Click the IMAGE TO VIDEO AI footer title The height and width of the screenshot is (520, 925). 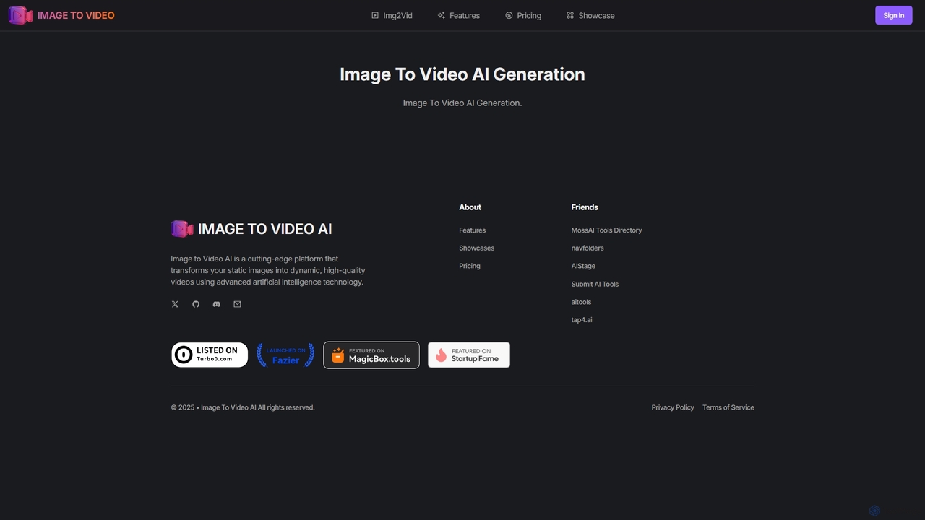click(265, 229)
